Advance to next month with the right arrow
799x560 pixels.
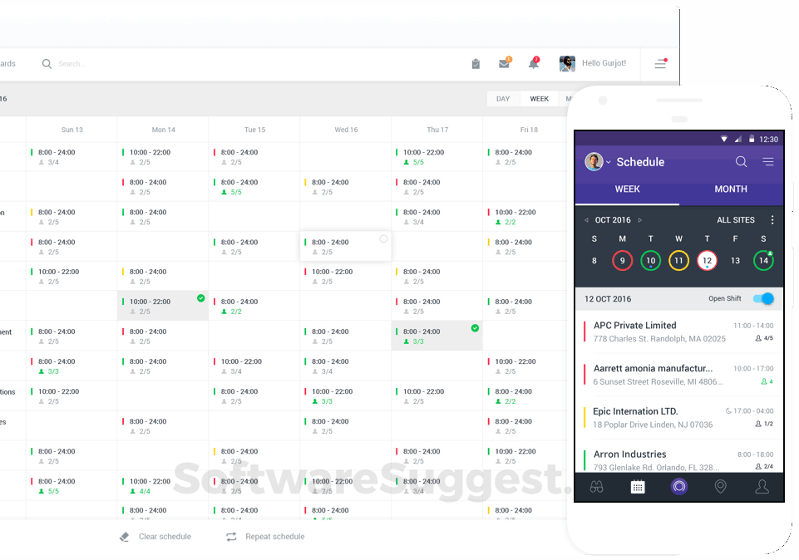tap(640, 219)
